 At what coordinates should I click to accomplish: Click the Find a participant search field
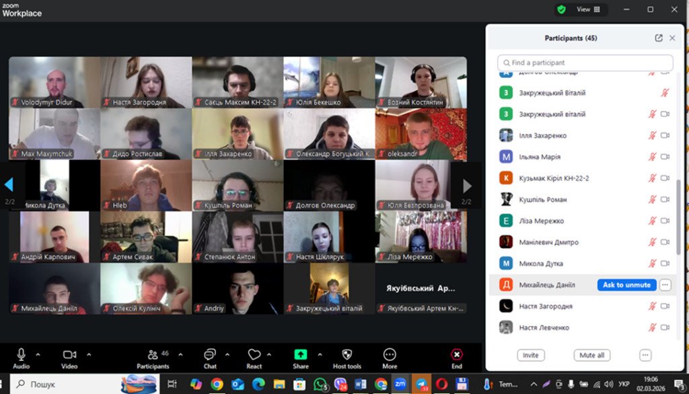coord(585,63)
